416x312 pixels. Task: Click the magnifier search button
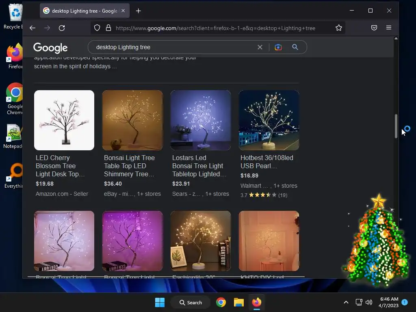click(x=295, y=47)
